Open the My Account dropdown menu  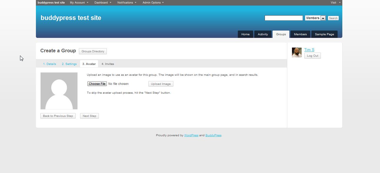(79, 3)
